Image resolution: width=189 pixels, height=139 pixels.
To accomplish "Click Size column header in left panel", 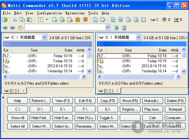I will point(25,50).
